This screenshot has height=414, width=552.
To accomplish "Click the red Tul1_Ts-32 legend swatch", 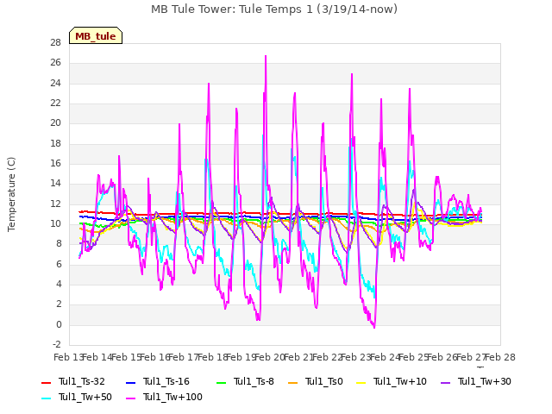I will tap(46, 383).
